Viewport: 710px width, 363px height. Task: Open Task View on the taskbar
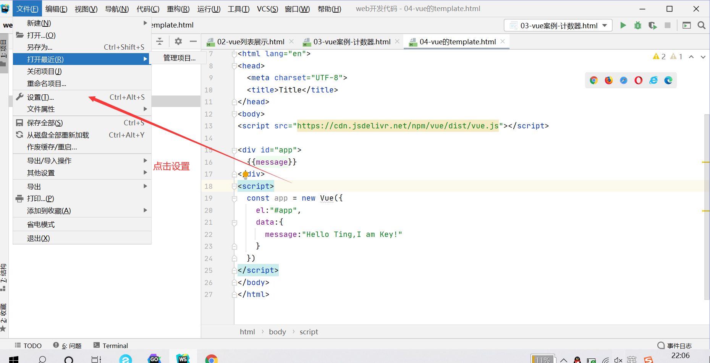point(96,359)
